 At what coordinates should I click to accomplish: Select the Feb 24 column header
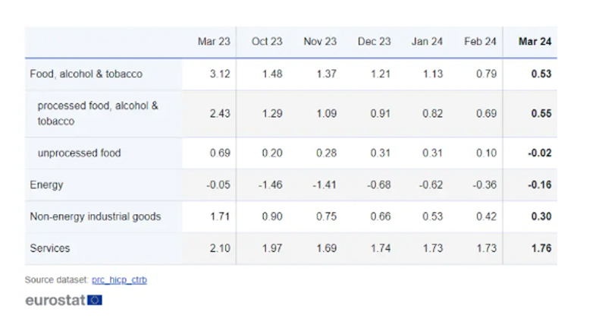coord(480,42)
